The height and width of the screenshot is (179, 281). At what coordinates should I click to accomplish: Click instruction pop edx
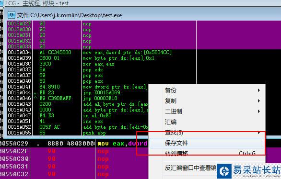click(93, 69)
